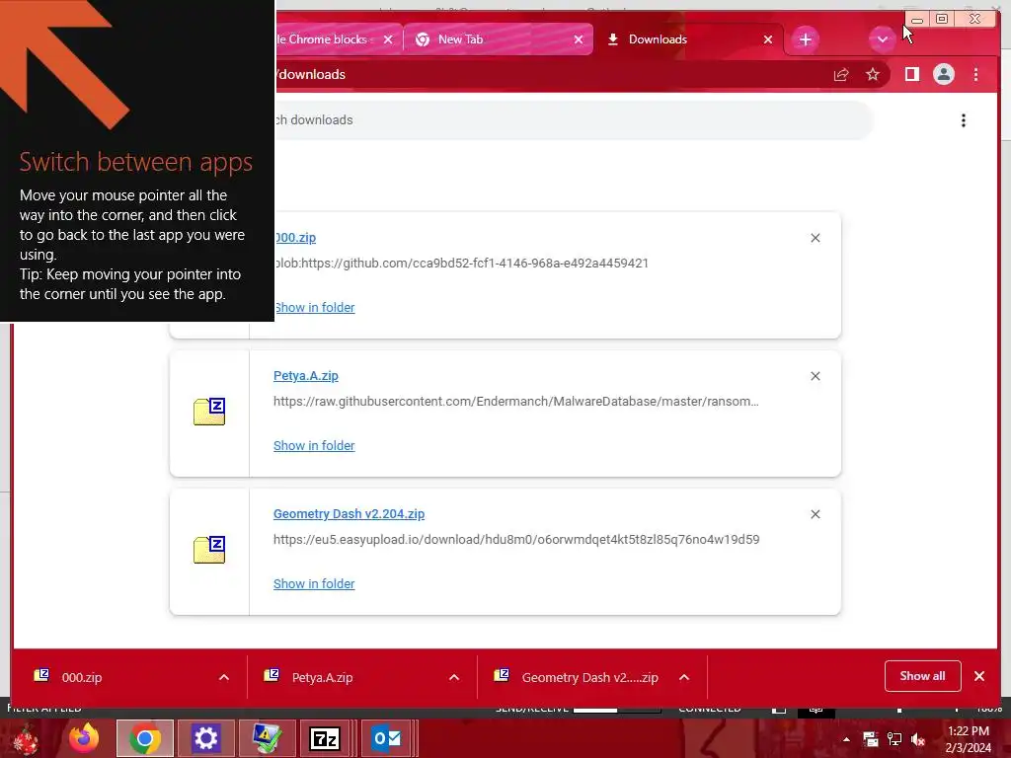Viewport: 1011px width, 758px height.
Task: Open the 000.zip download link
Action: 296,237
